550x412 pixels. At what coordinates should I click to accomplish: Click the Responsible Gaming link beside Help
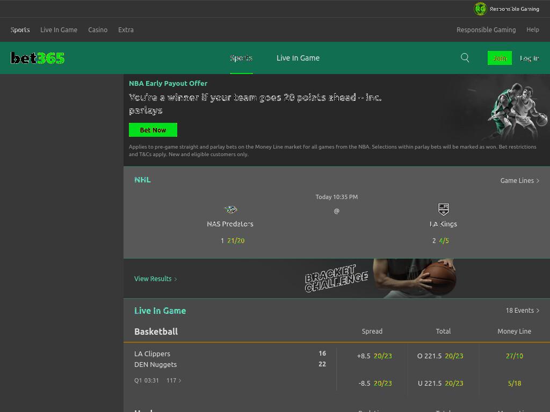click(x=486, y=30)
